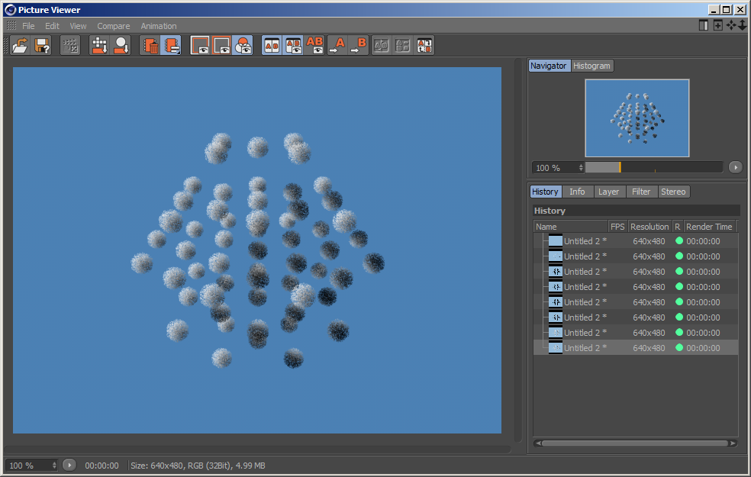Screen dimensions: 751x477
Task: Click the overlapping color circles channel icon
Action: tap(243, 46)
